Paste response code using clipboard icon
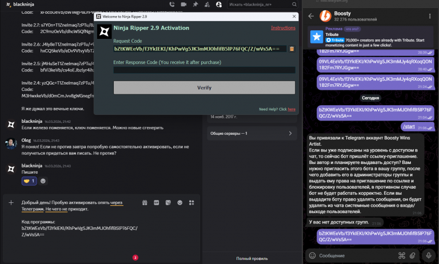439x264 pixels. [x=292, y=49]
